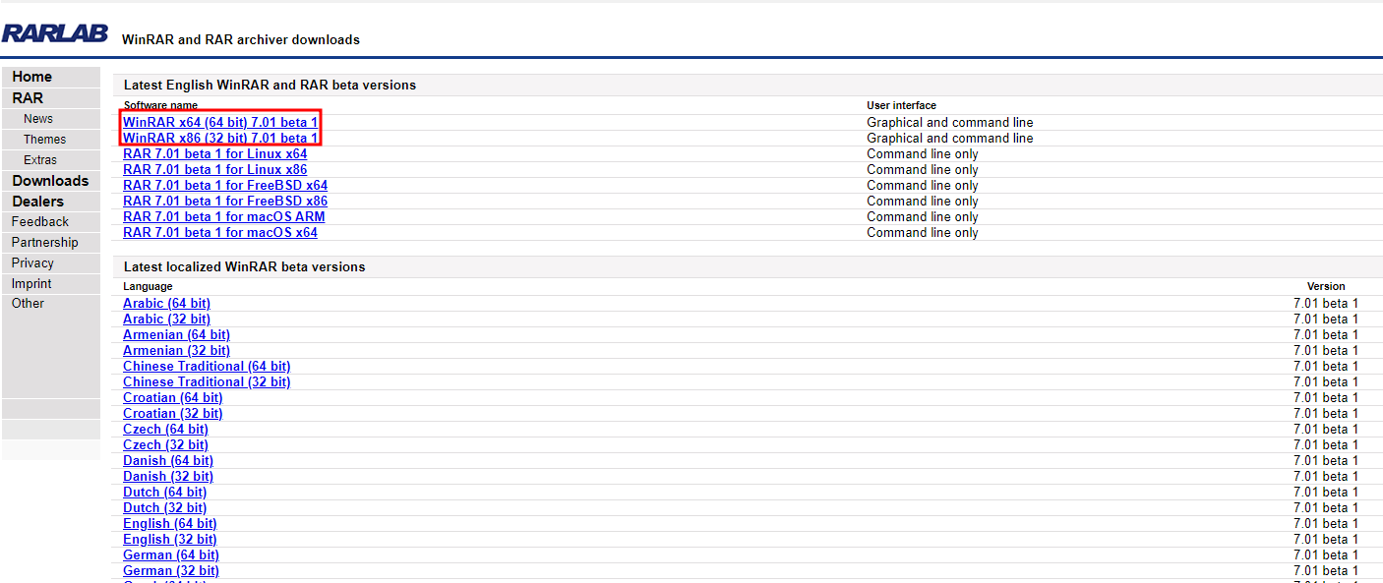The height and width of the screenshot is (583, 1383).
Task: Go to News in the sidebar
Action: (38, 119)
